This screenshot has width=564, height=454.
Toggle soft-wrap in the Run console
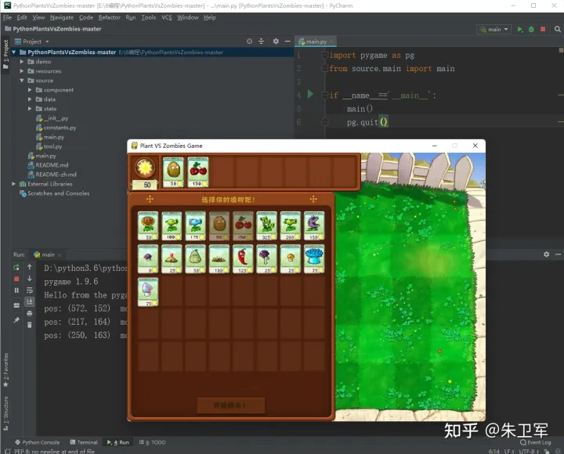[30, 290]
